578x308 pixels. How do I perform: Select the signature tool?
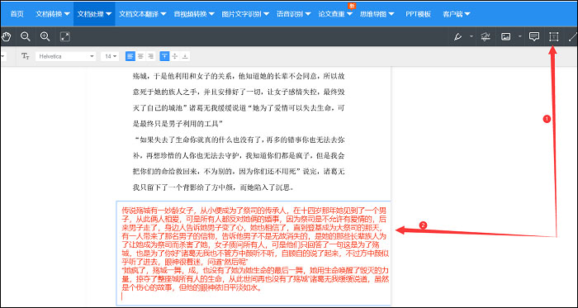tap(486, 36)
